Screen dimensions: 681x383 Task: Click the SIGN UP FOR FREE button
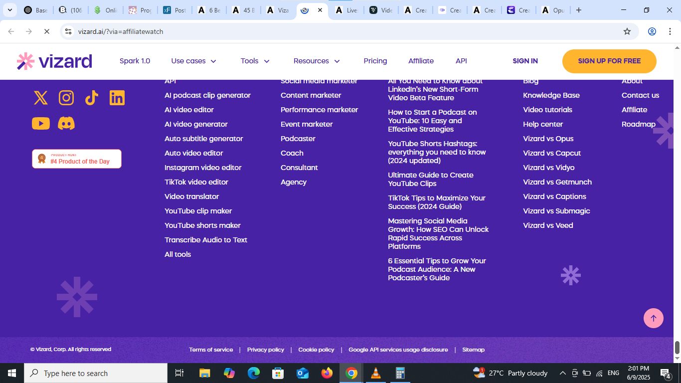[x=609, y=61]
